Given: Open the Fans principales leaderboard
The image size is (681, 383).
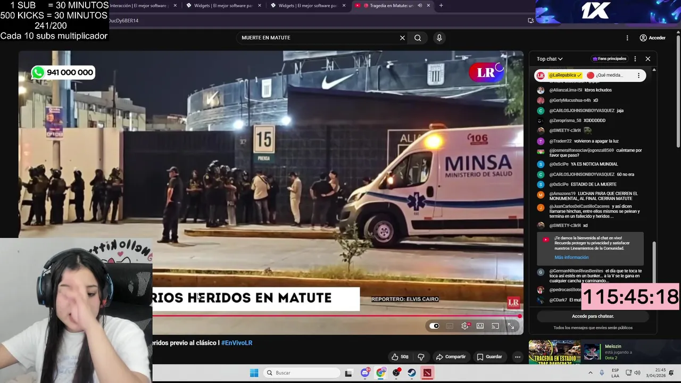Looking at the screenshot, I should (609, 59).
